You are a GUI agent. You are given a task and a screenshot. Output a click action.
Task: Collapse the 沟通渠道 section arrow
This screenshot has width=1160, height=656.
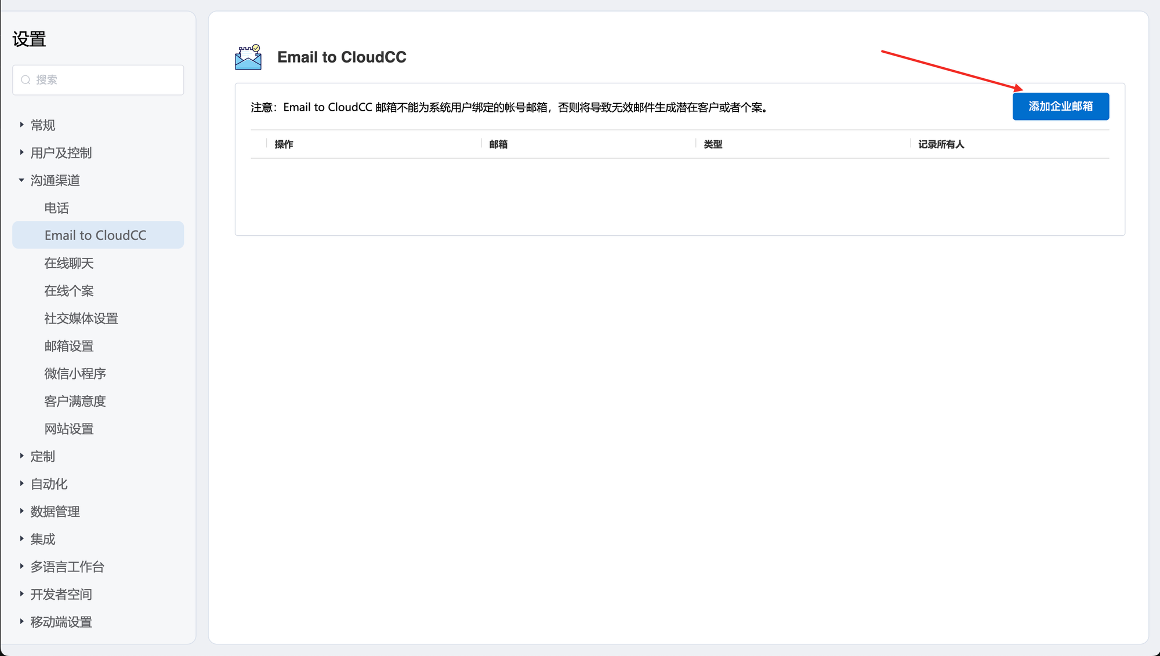(x=21, y=180)
